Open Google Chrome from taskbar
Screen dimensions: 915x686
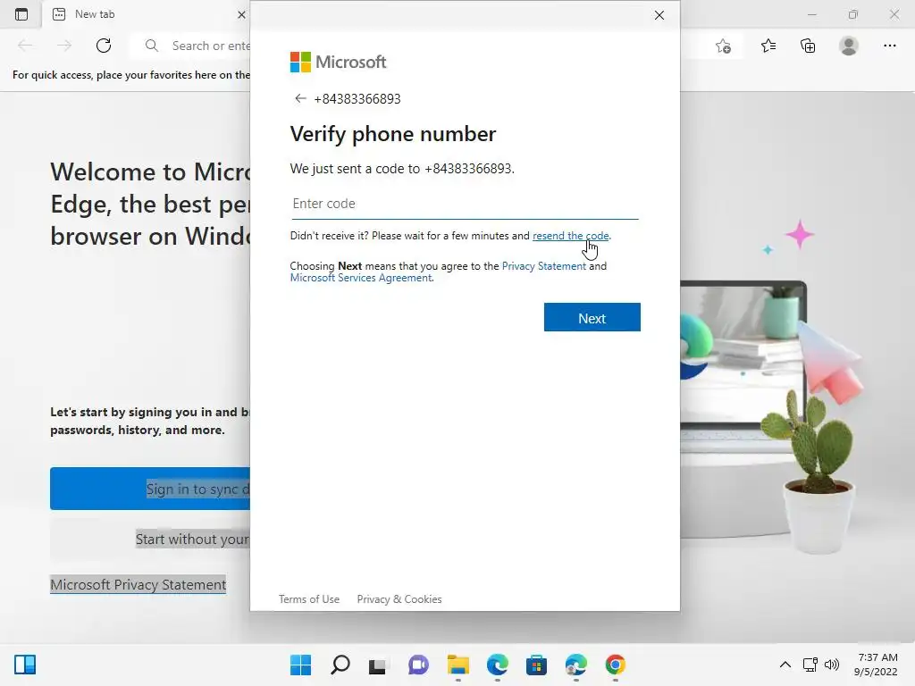pyautogui.click(x=615, y=665)
